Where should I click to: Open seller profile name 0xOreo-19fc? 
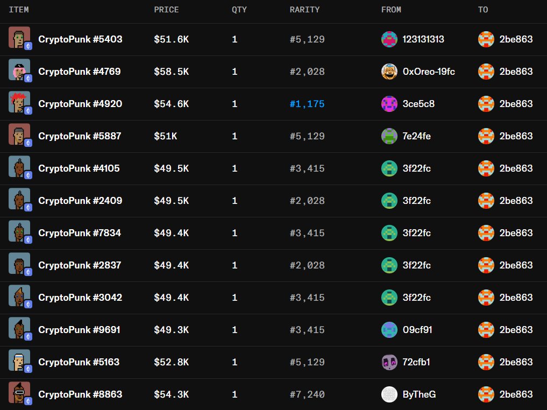pos(429,72)
